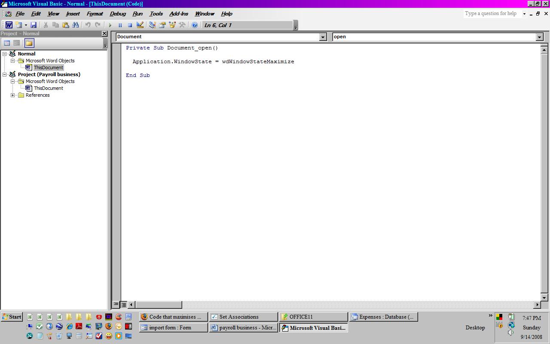The height and width of the screenshot is (344, 550).
Task: Toggle Full Module View button at code window bottom
Action: point(123,304)
